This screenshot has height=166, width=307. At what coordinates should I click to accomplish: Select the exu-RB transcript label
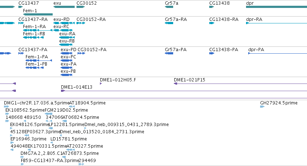[67, 41]
